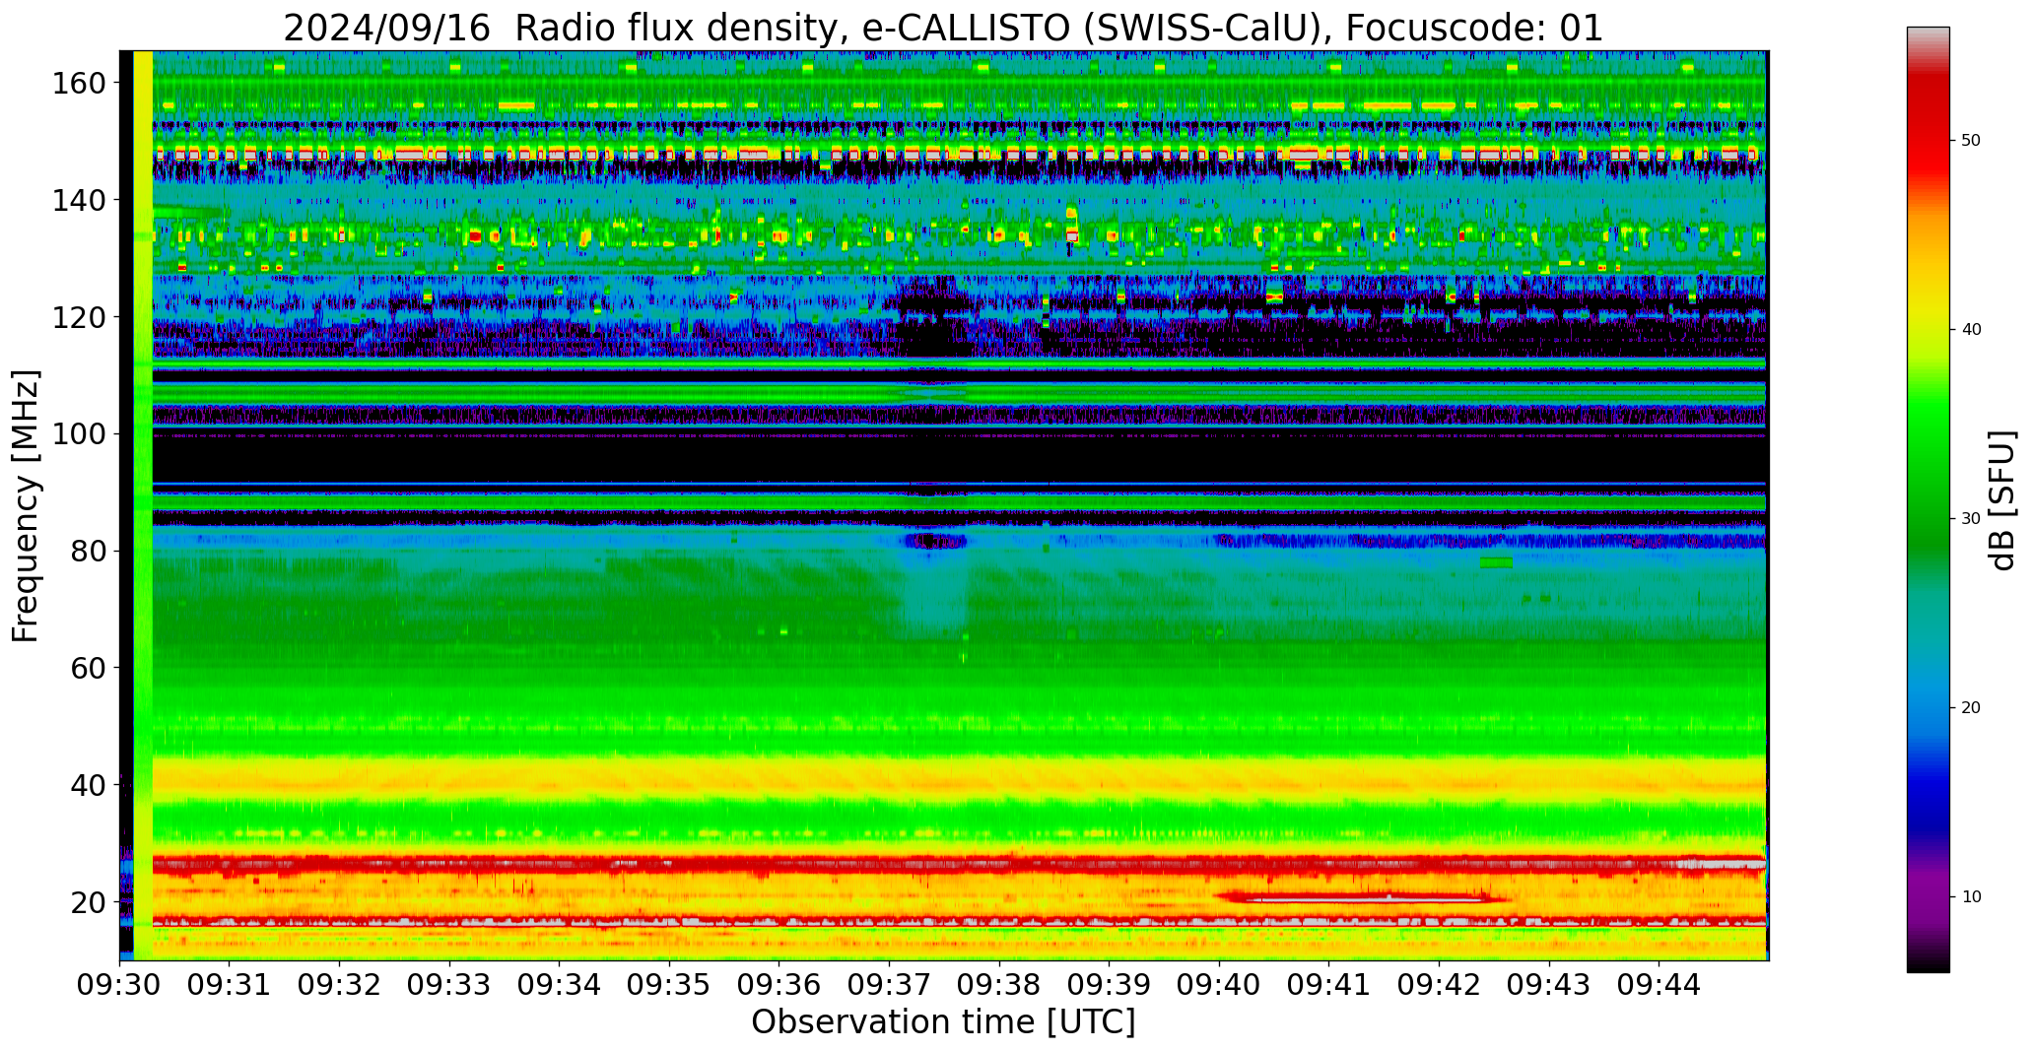Click the 'Frequency [MHz]' y-axis label
This screenshot has height=1051, width=2032.
(27, 505)
